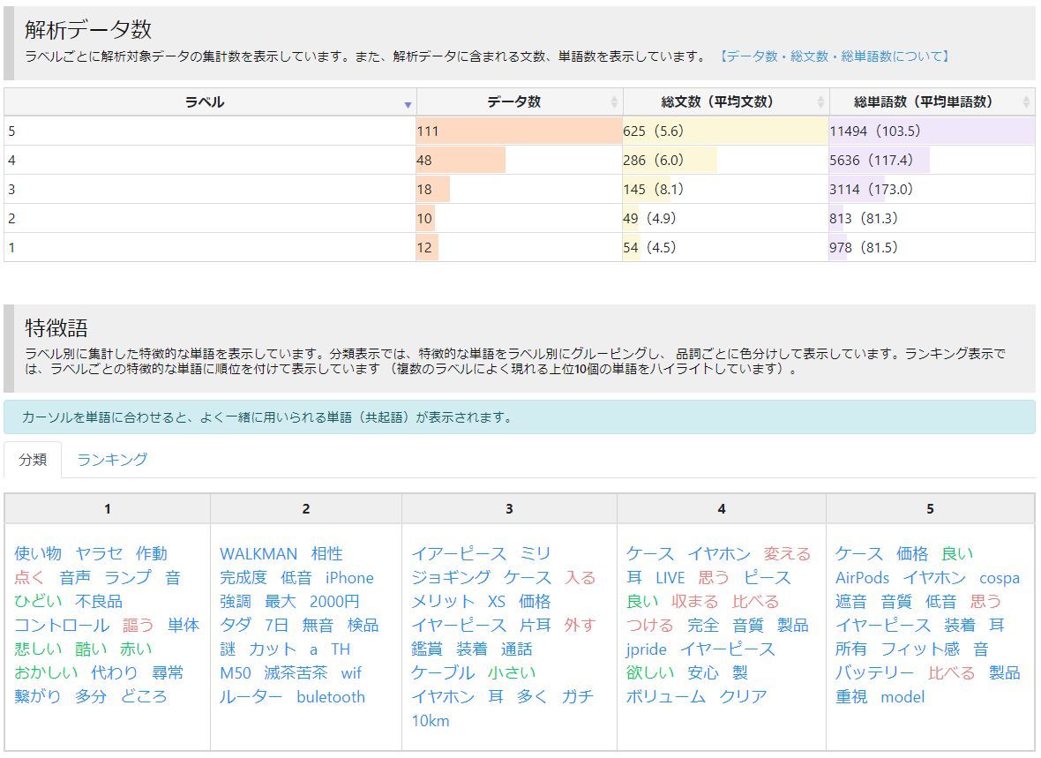Click the word ボリューム in column 4
The width and height of the screenshot is (1041, 758).
click(x=665, y=697)
